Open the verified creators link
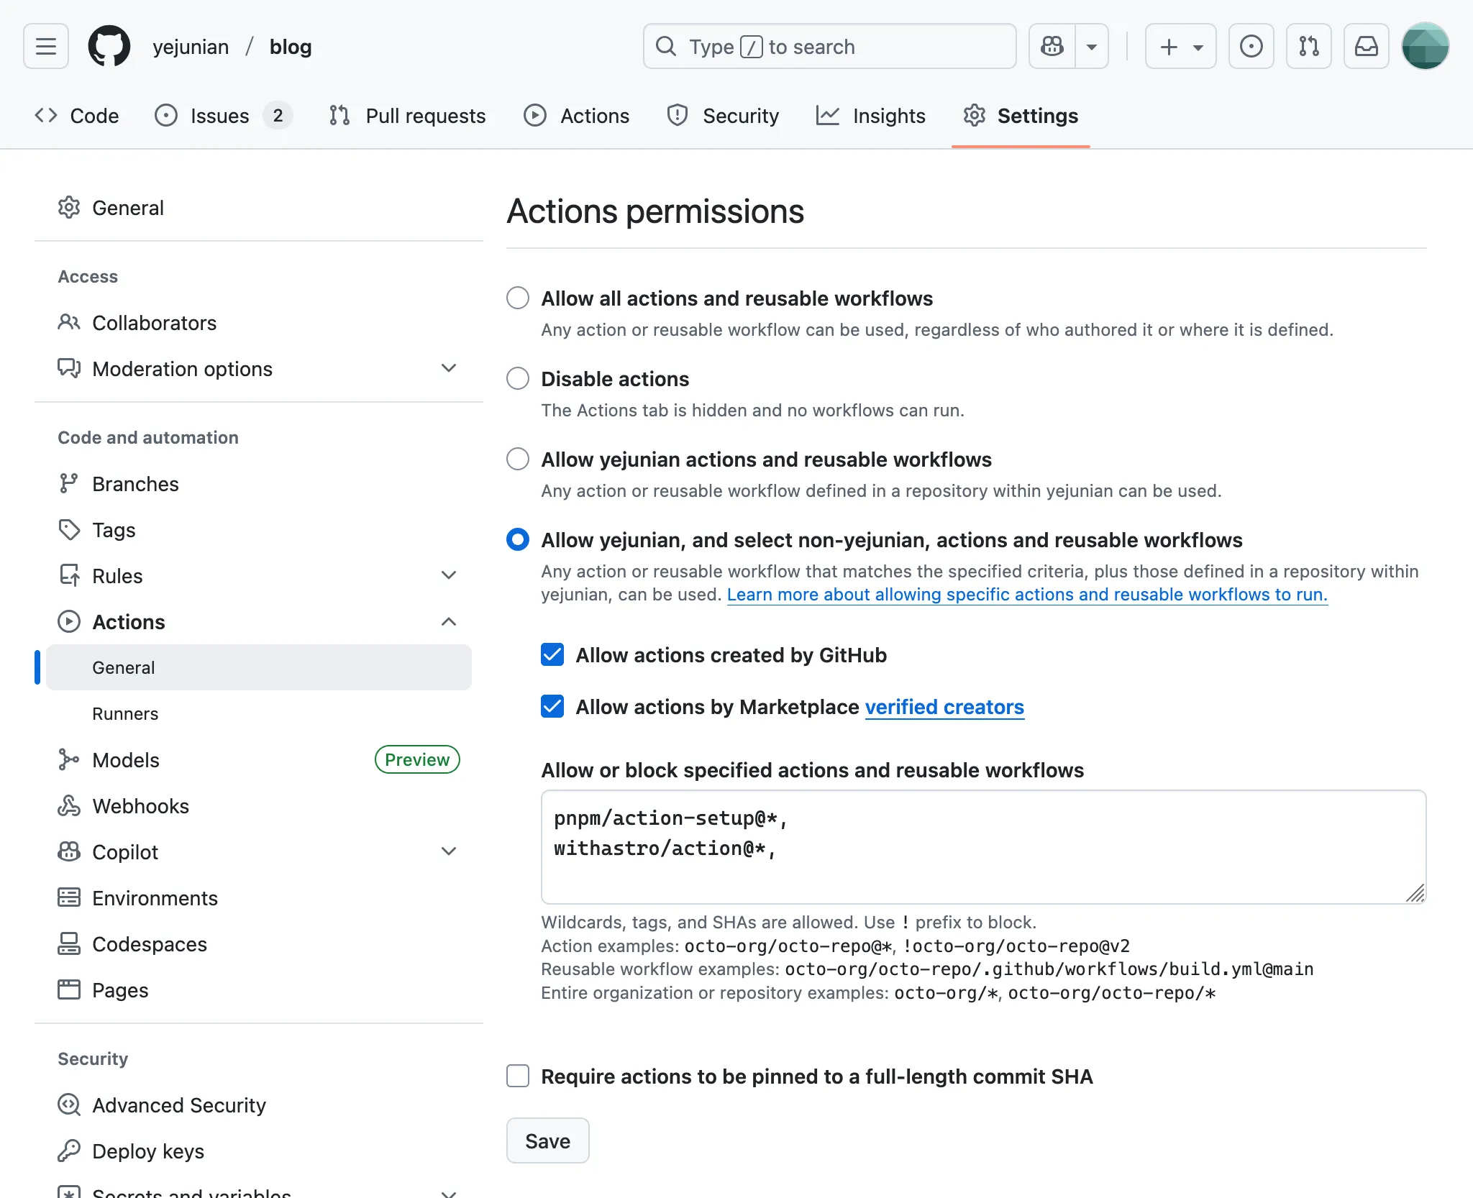The height and width of the screenshot is (1198, 1473). click(944, 707)
